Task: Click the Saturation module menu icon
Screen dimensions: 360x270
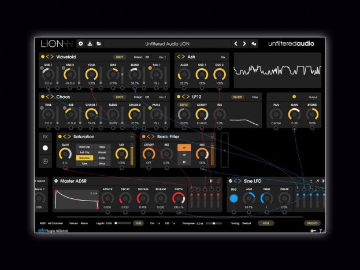Action: tap(132, 136)
